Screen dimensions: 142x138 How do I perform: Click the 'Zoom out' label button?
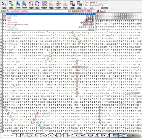click(x=24, y=7)
